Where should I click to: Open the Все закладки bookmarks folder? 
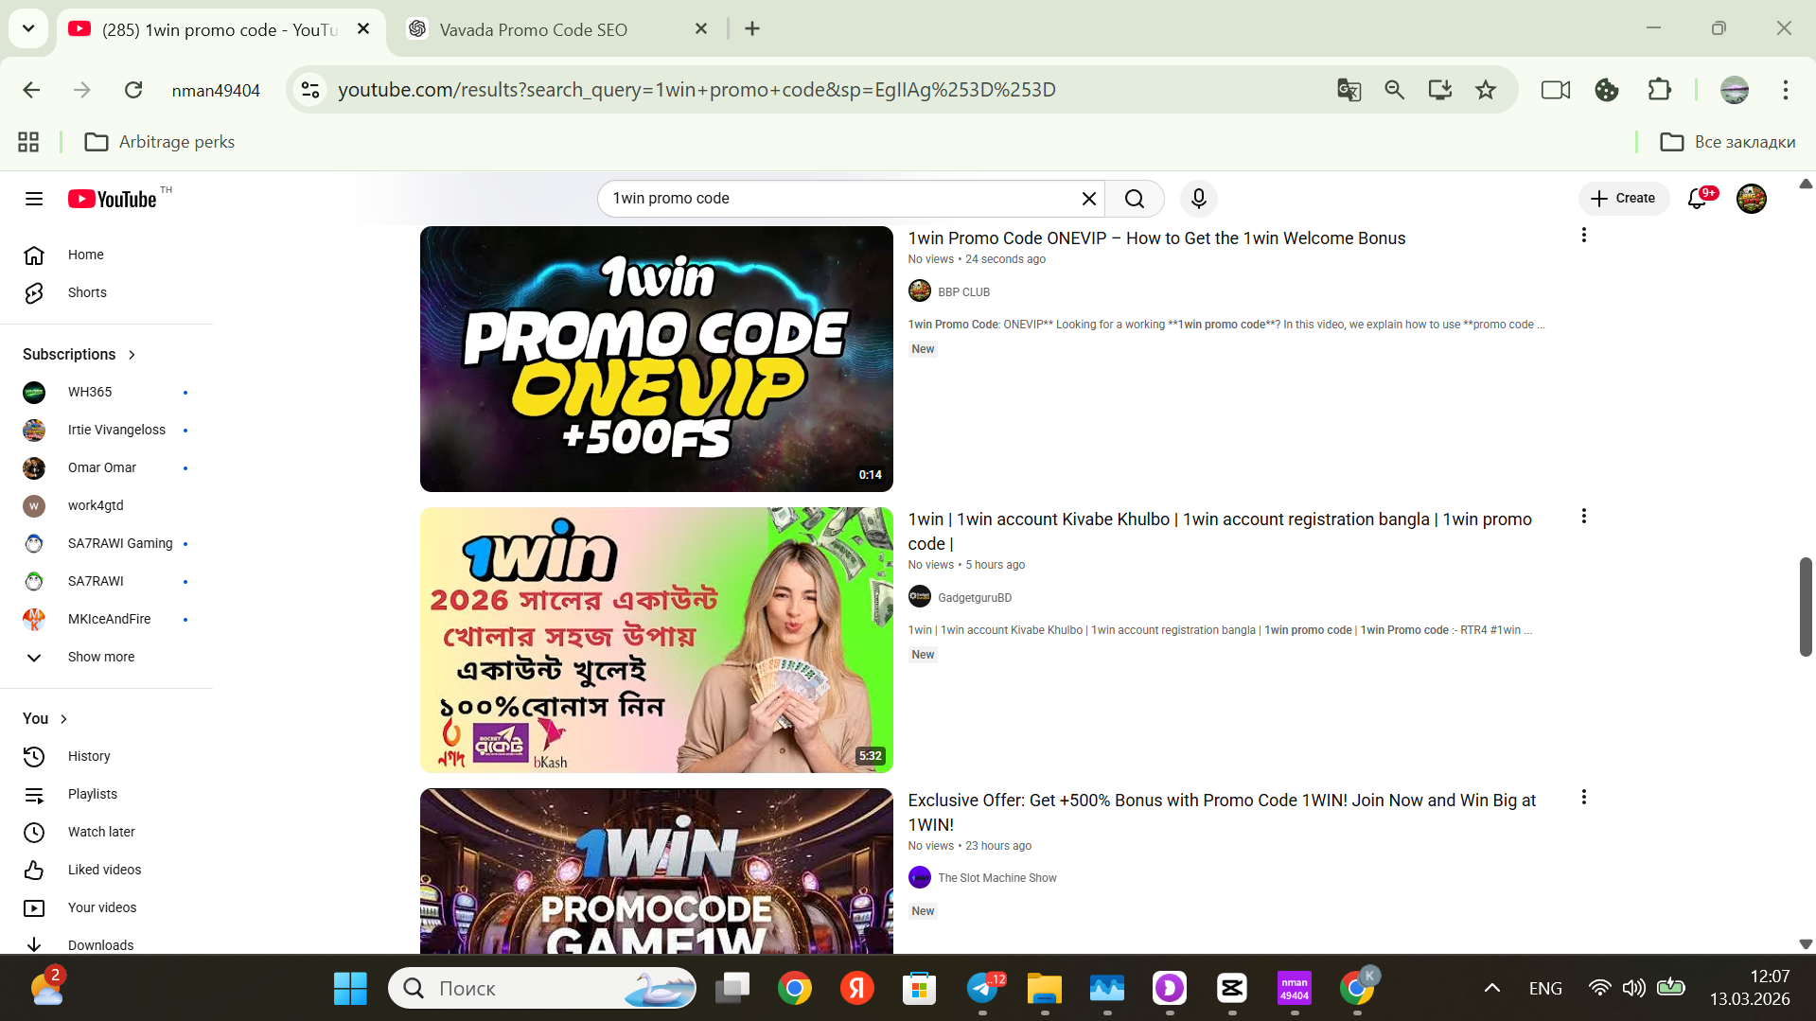pyautogui.click(x=1728, y=142)
